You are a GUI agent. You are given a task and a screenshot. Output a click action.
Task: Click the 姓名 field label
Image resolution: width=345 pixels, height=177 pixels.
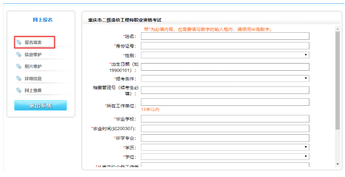click(x=130, y=37)
